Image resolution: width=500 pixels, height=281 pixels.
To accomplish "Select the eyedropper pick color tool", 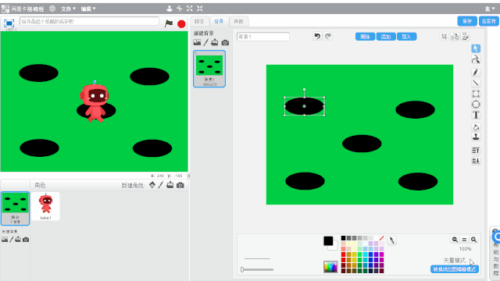I will point(392,240).
